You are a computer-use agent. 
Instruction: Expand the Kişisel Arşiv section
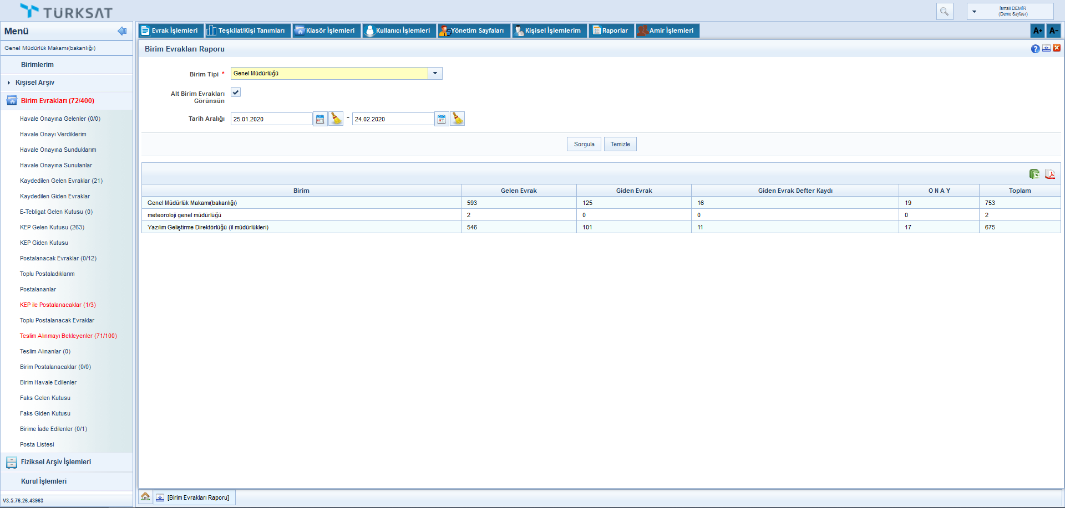(x=34, y=83)
